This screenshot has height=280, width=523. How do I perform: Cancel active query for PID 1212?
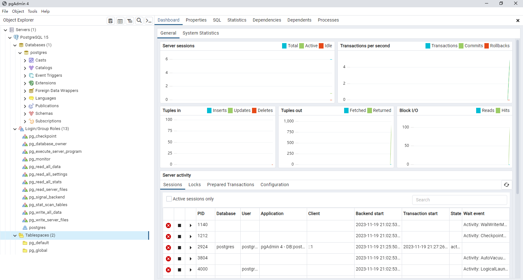pyautogui.click(x=180, y=237)
